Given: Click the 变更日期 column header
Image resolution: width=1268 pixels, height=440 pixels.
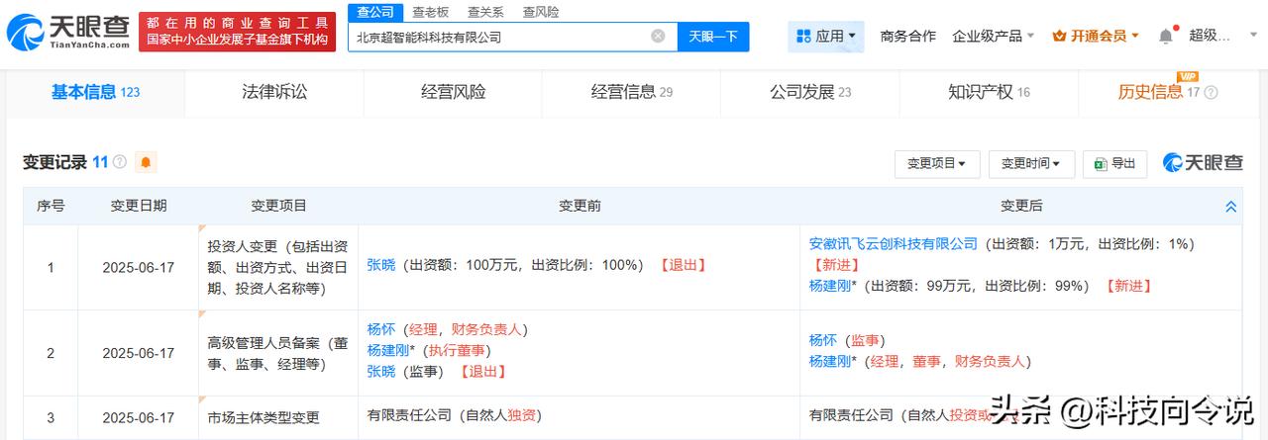Looking at the screenshot, I should click(x=139, y=206).
